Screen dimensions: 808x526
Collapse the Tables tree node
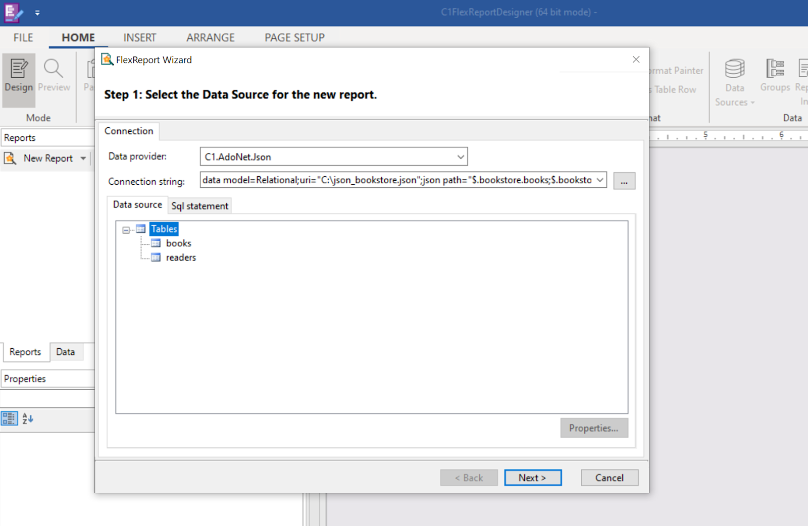coord(126,230)
